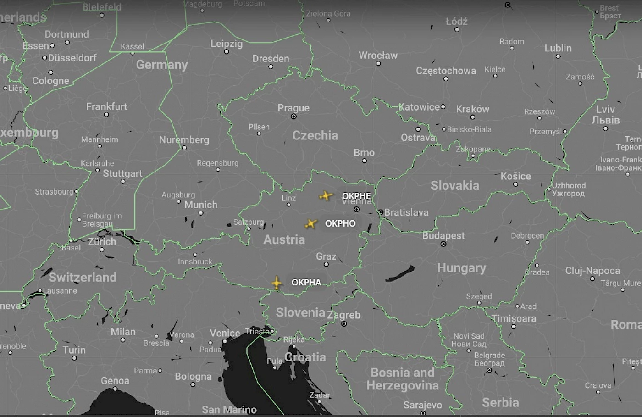
Task: Click the Munich city dot
Action: [201, 213]
